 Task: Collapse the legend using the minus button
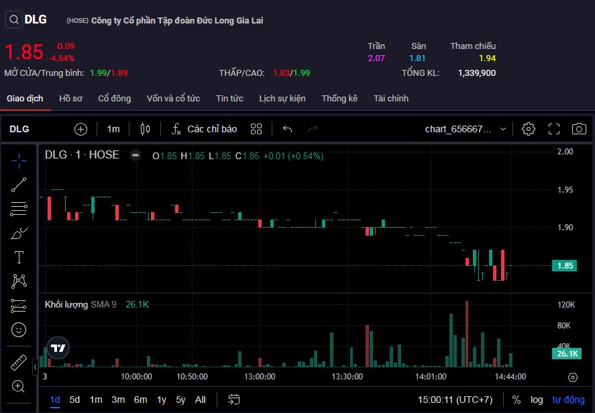pyautogui.click(x=136, y=155)
